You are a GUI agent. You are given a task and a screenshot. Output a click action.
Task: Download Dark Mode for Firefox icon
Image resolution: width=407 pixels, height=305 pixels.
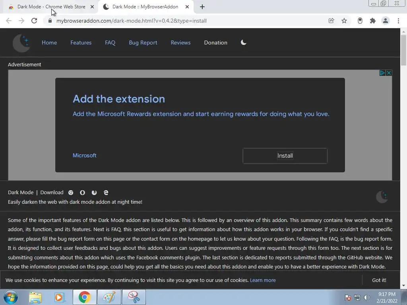click(x=94, y=193)
